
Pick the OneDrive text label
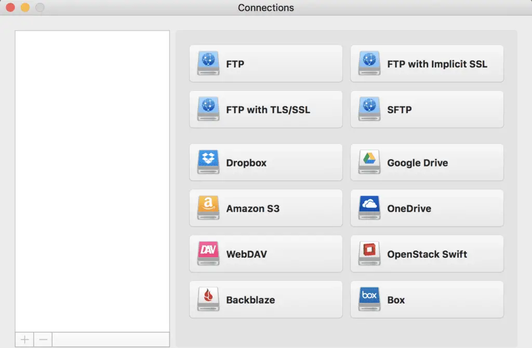409,208
